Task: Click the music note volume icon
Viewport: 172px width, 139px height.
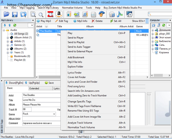Action: [x=120, y=14]
